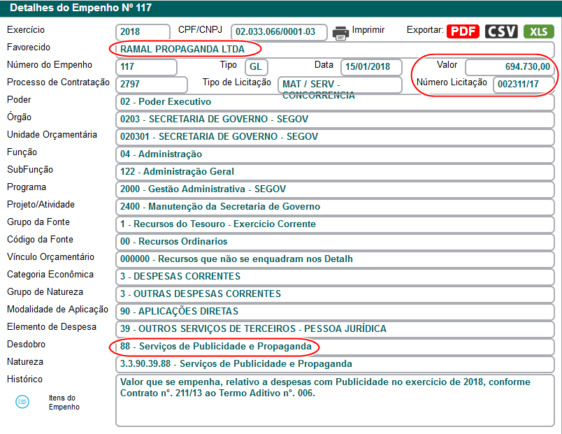Click the Elemento de Despesa label

click(x=52, y=327)
